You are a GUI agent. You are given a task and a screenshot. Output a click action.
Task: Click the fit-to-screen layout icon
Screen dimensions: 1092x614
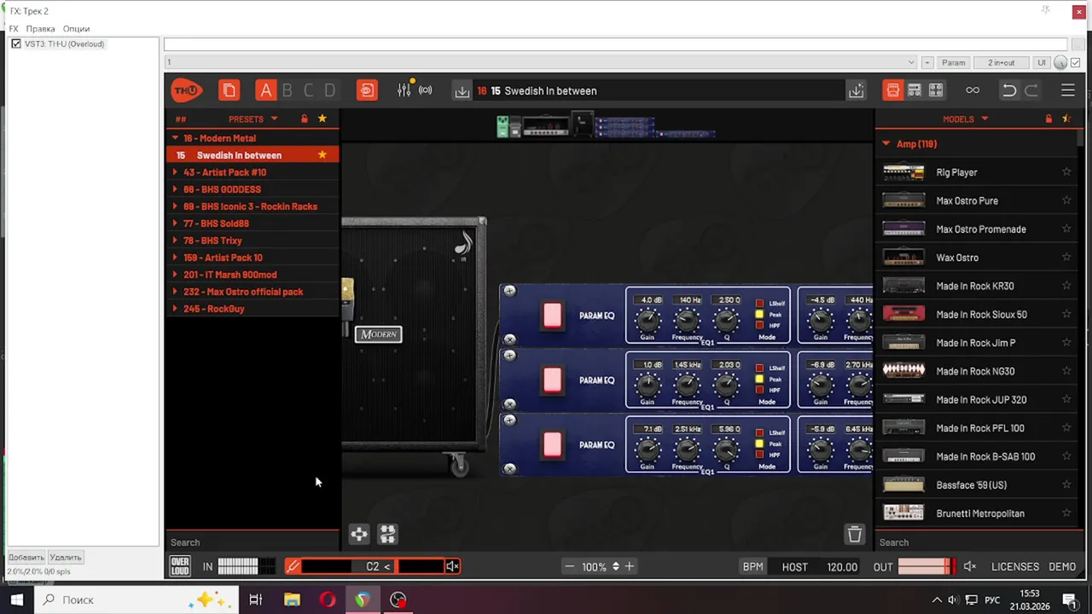387,534
